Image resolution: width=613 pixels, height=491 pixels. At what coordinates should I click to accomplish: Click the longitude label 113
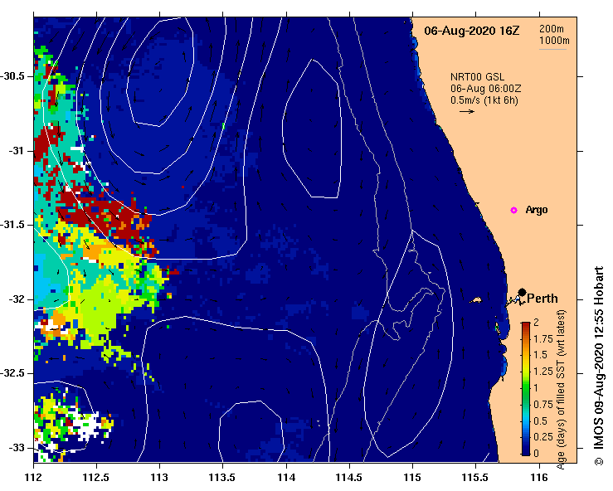(x=159, y=477)
